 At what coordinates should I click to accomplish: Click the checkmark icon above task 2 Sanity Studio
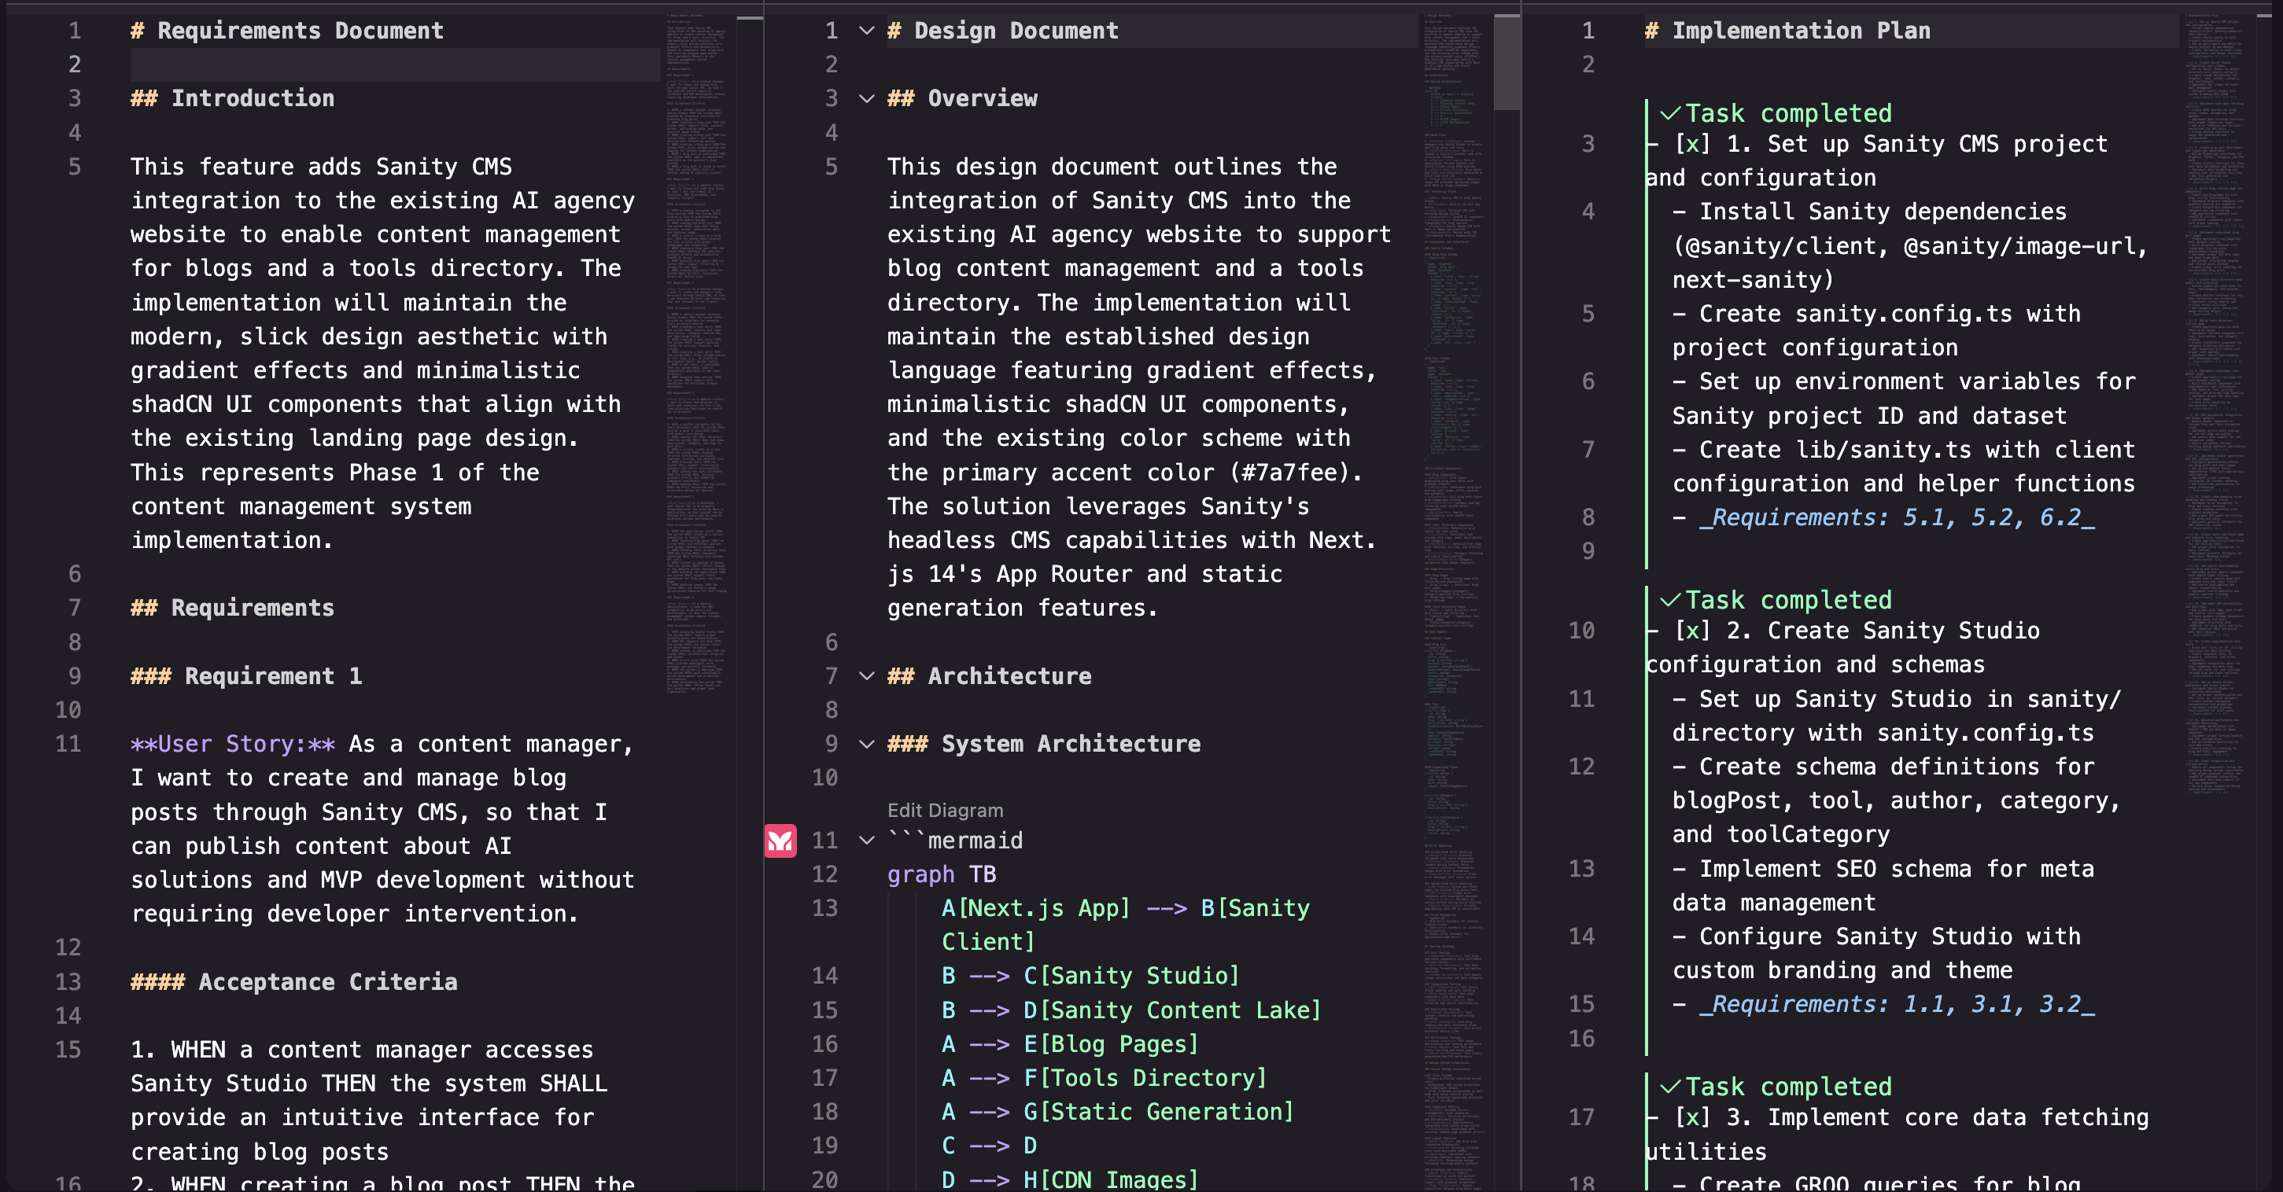tap(1669, 600)
